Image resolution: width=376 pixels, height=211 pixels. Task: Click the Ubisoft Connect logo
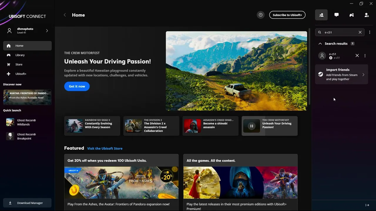(x=27, y=16)
